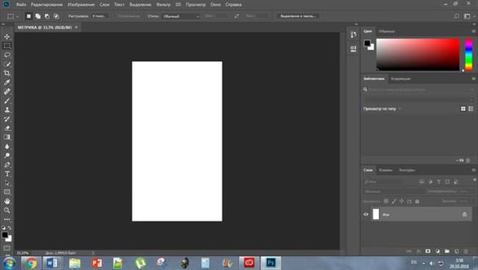Image resolution: width=478 pixels, height=270 pixels.
Task: Open the History panel icon
Action: pos(353,35)
